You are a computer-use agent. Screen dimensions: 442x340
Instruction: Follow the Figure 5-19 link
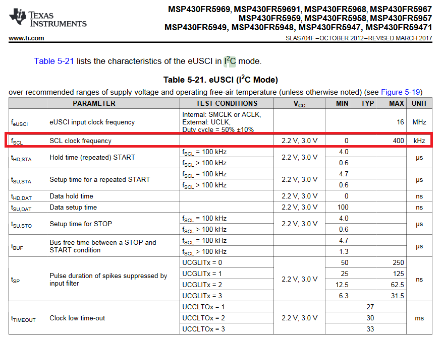pos(400,92)
